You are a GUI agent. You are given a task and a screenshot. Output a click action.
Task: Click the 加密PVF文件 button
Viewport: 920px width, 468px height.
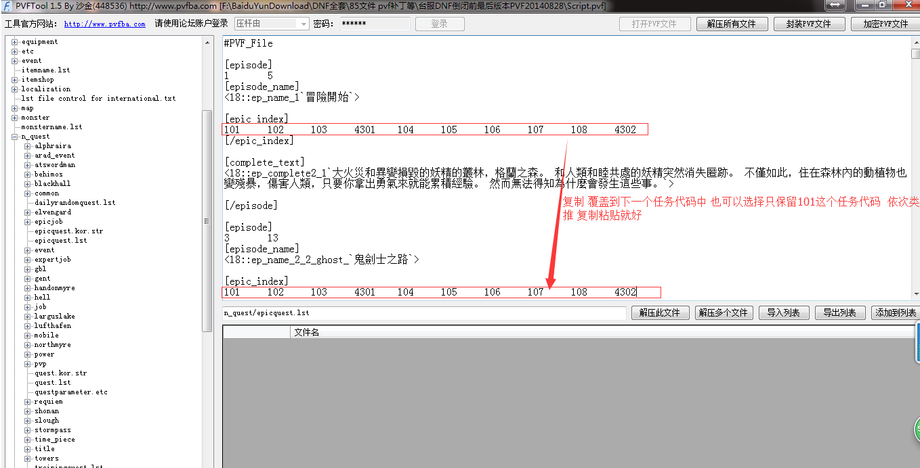click(885, 24)
